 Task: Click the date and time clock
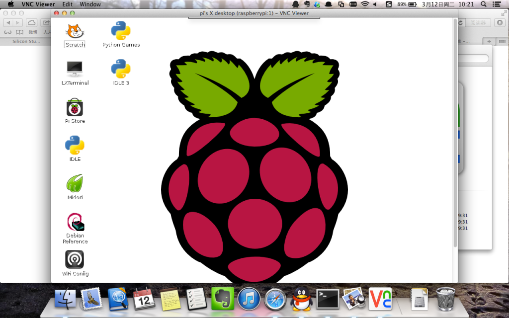(x=448, y=4)
